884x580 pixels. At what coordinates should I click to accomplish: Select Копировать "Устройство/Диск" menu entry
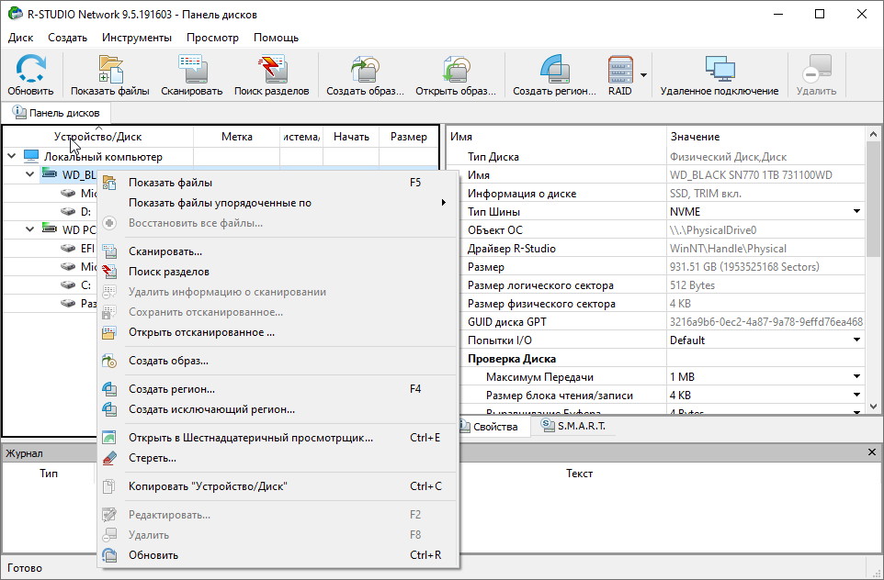click(x=278, y=486)
